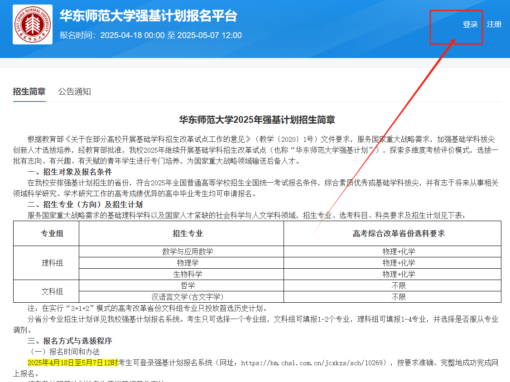Screen dimensions: 510x382
Task: Click section heading 一、招生对象及报名条件
Action: pyautogui.click(x=70, y=172)
